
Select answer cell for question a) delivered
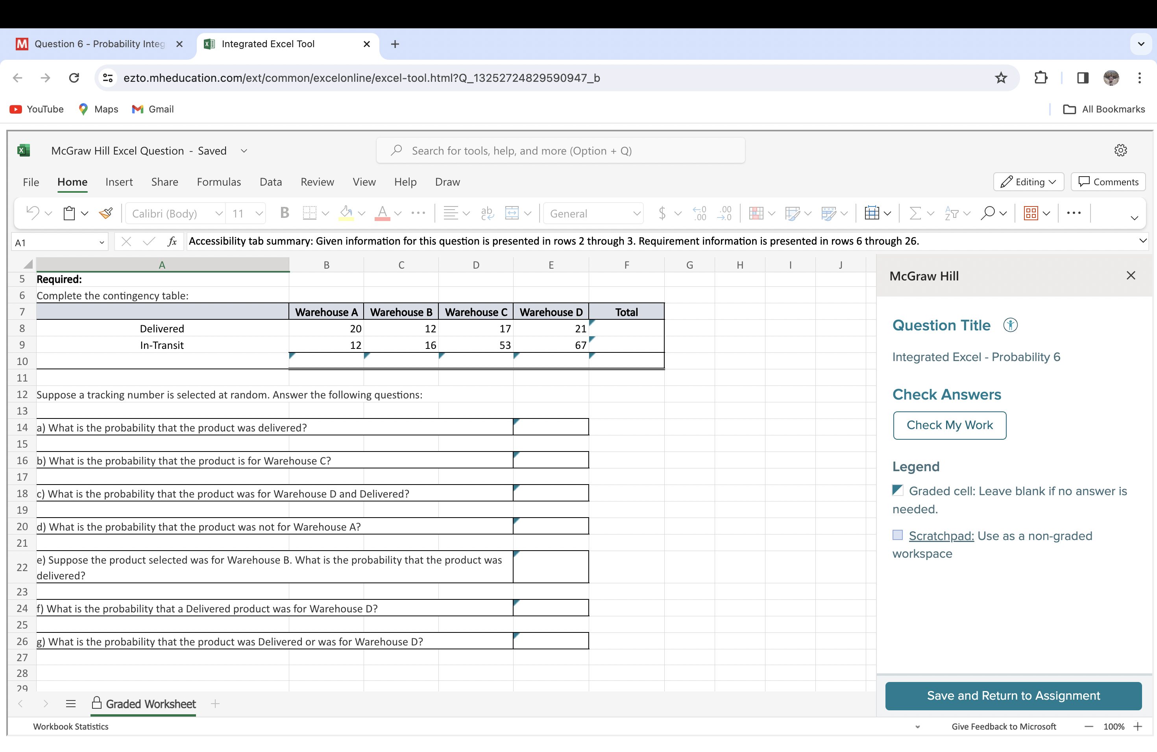pyautogui.click(x=551, y=427)
